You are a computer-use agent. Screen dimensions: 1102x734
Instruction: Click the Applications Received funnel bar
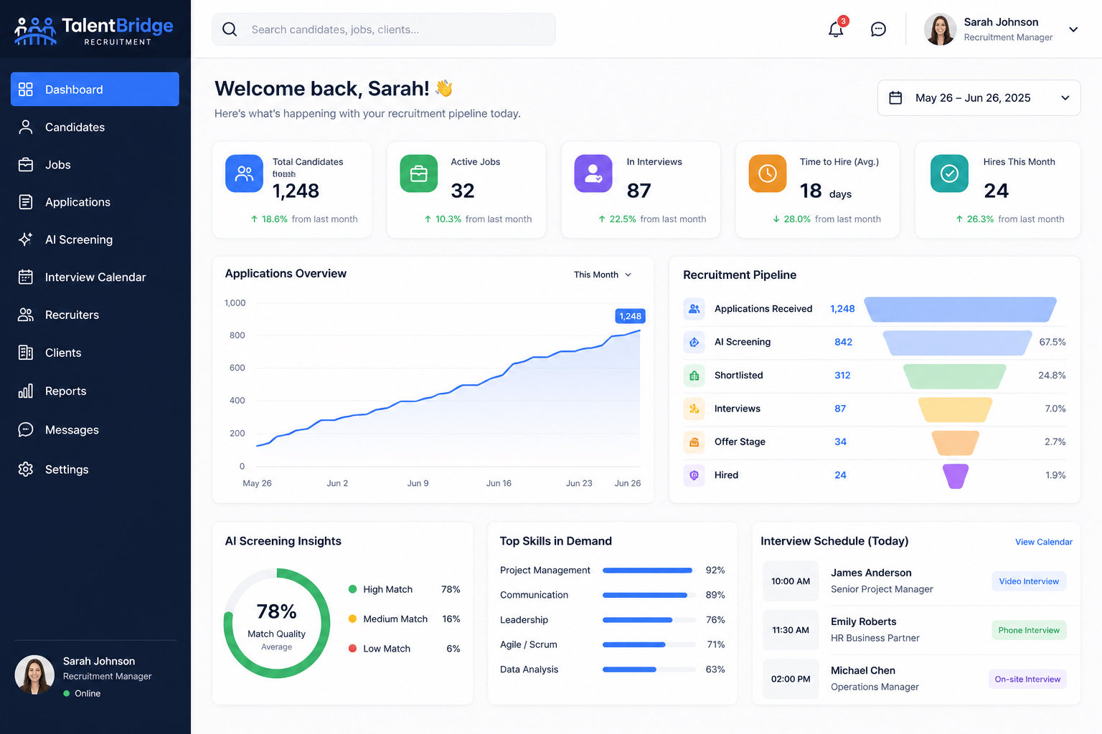(960, 309)
